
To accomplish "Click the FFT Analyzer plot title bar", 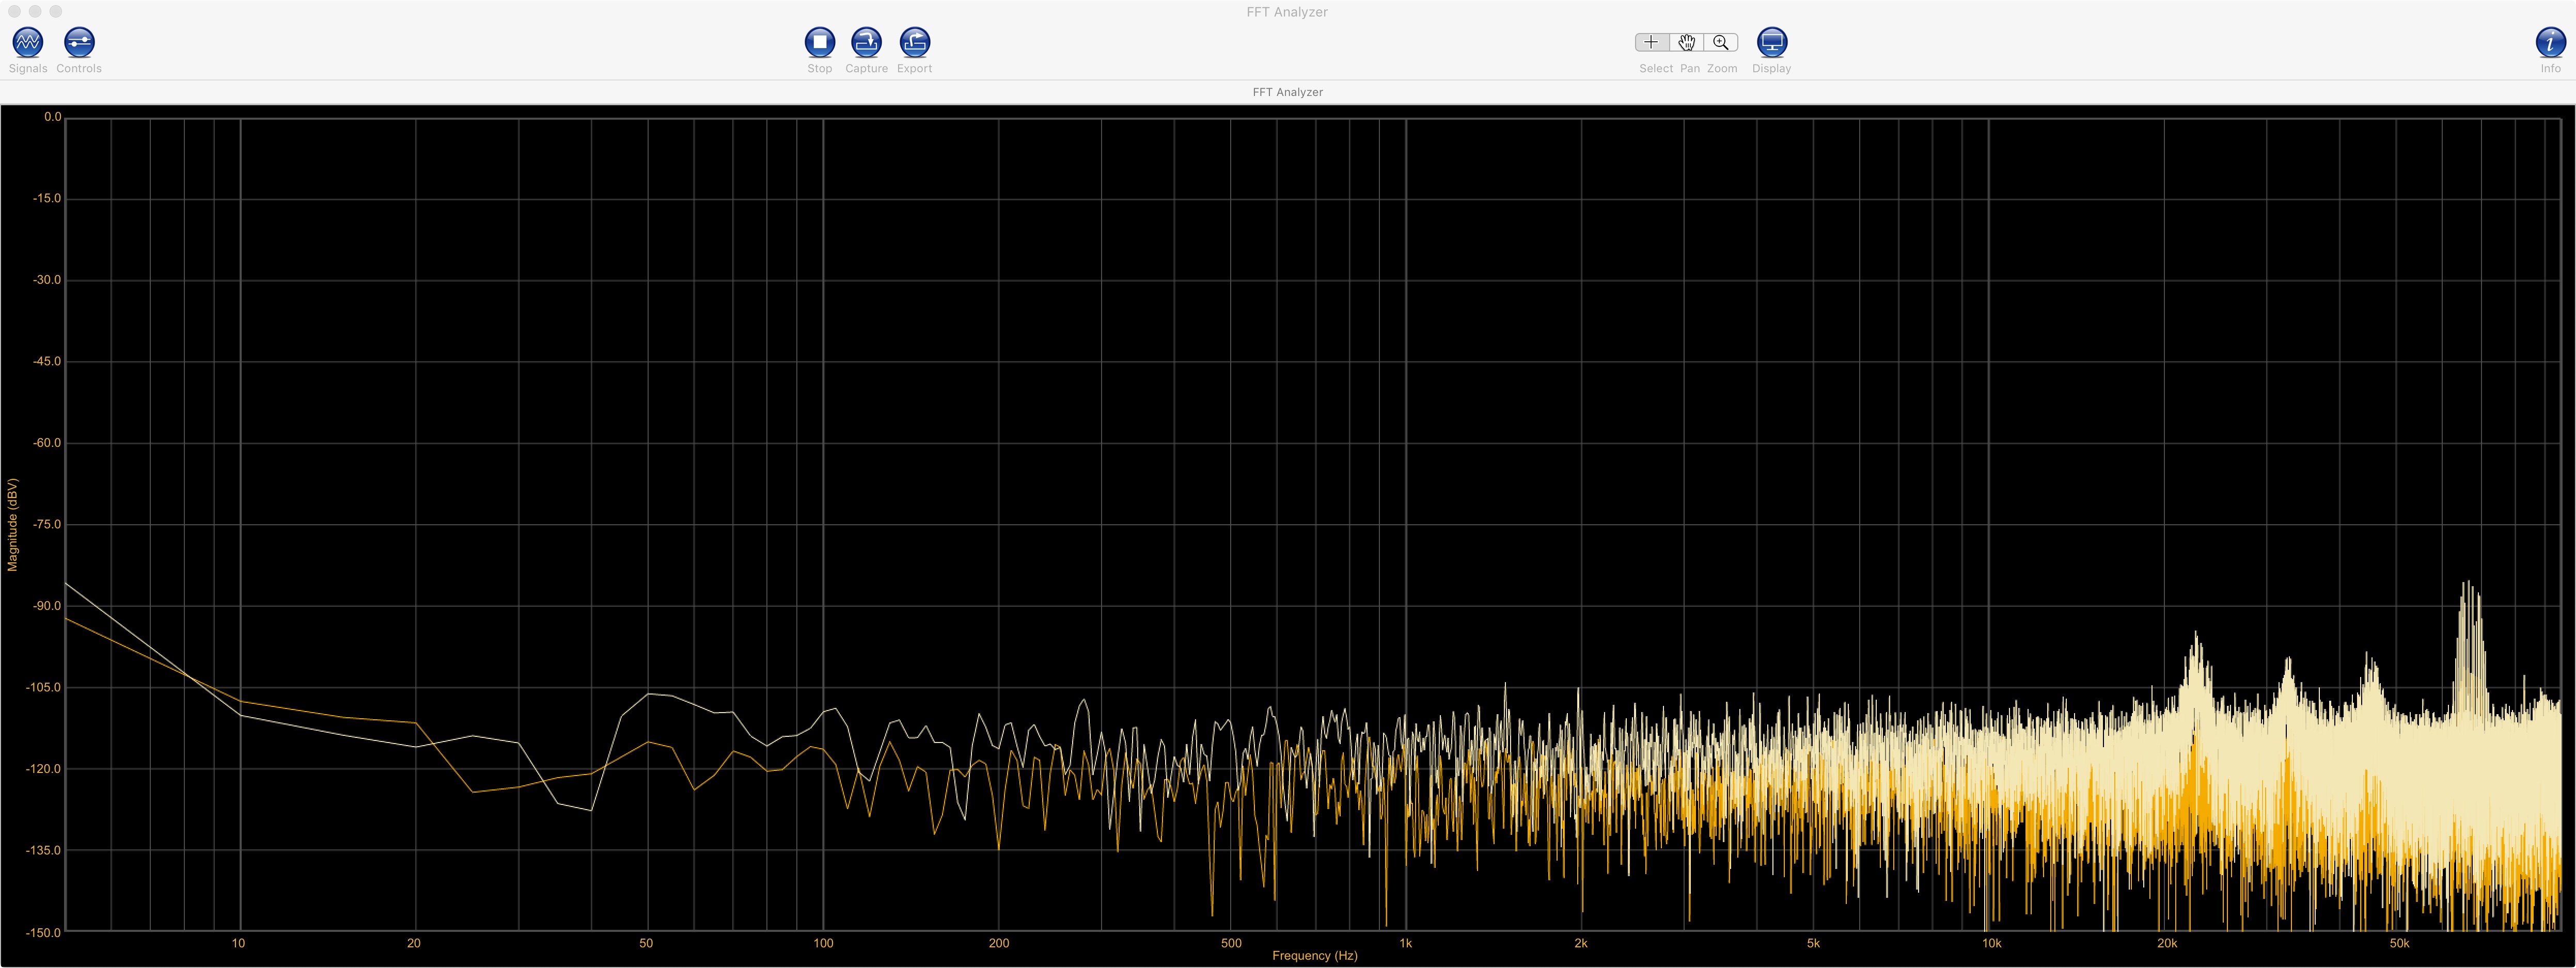I will tap(1287, 92).
